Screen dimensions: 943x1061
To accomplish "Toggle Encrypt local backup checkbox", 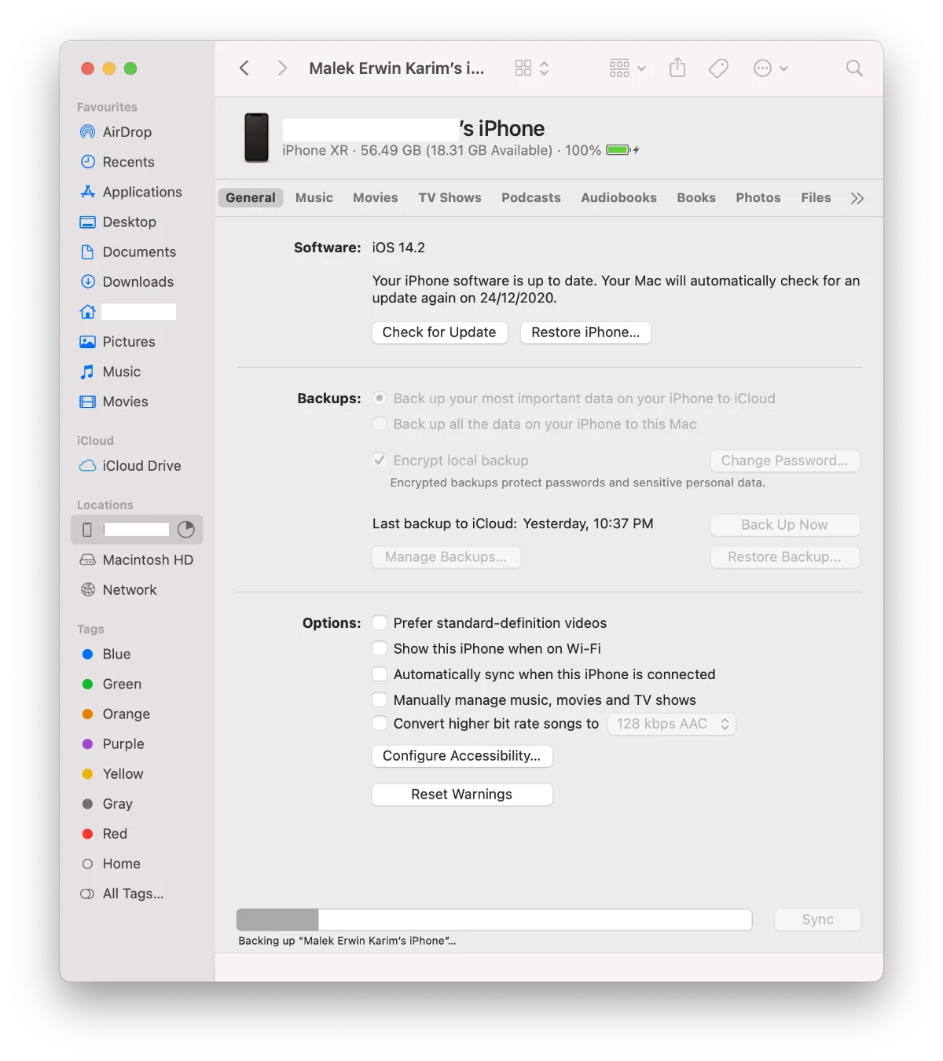I will click(x=380, y=461).
